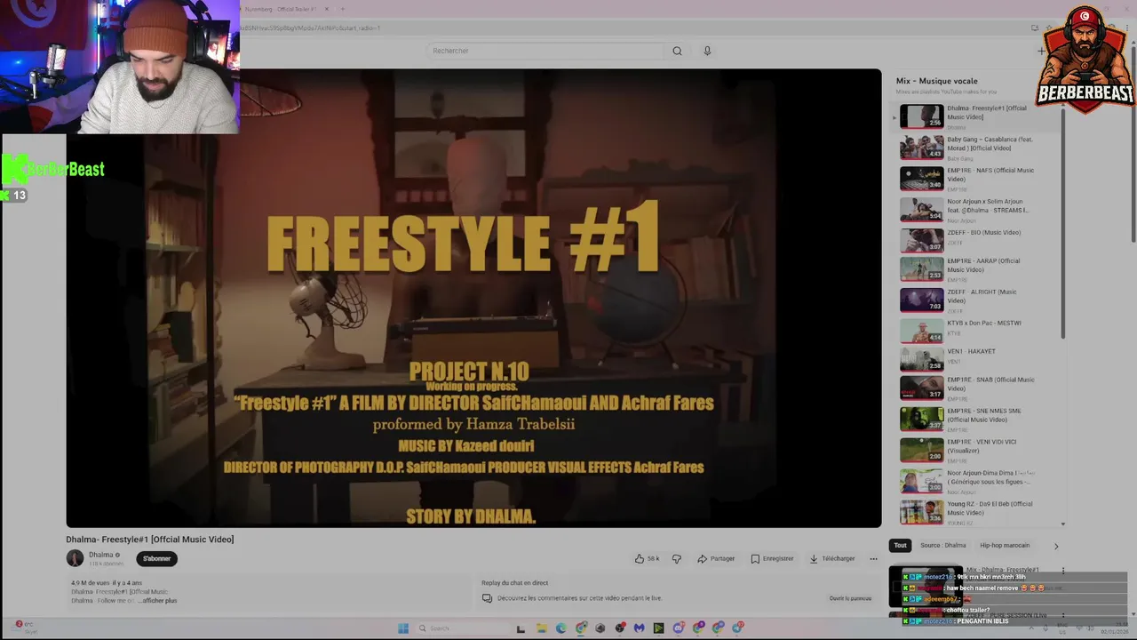The image size is (1137, 640).
Task: Select the Source : Dhalma filter chip
Action: click(x=942, y=545)
